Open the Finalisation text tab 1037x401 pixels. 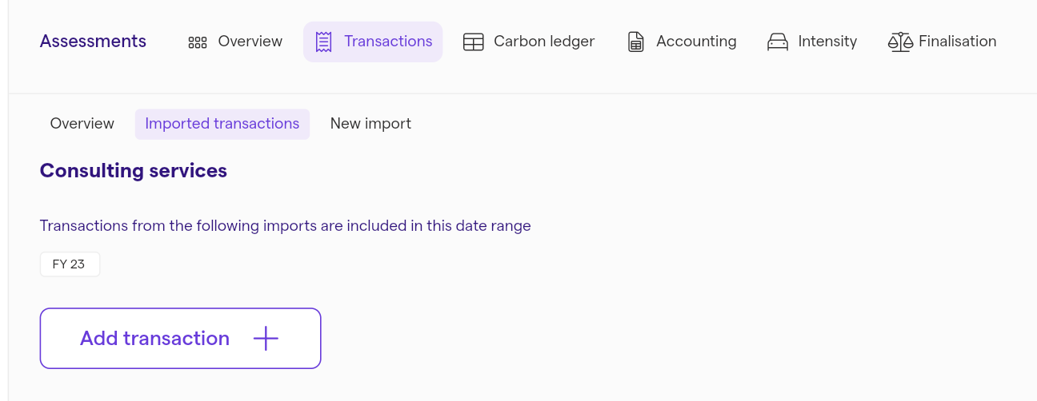(x=958, y=41)
